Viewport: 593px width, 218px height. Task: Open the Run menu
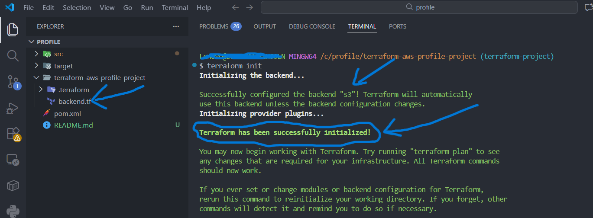coord(147,7)
